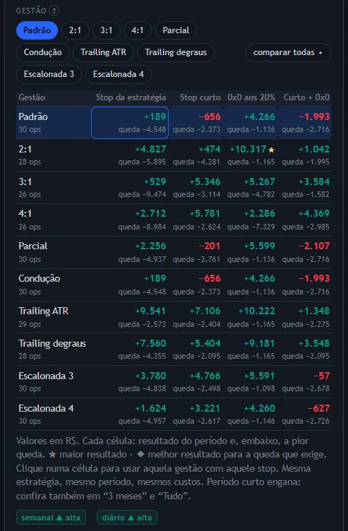Choose Escalonada 3 cell +3.780
348x531 pixels.
[x=130, y=382]
